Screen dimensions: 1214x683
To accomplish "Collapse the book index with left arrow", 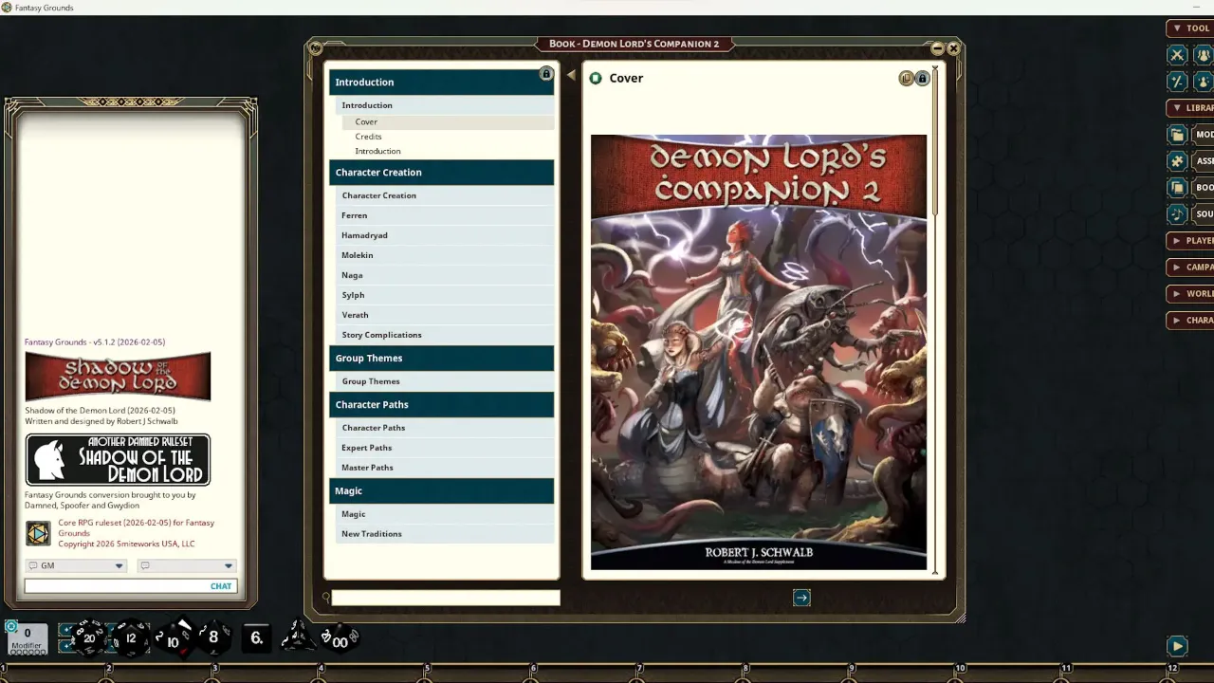I will coord(571,75).
